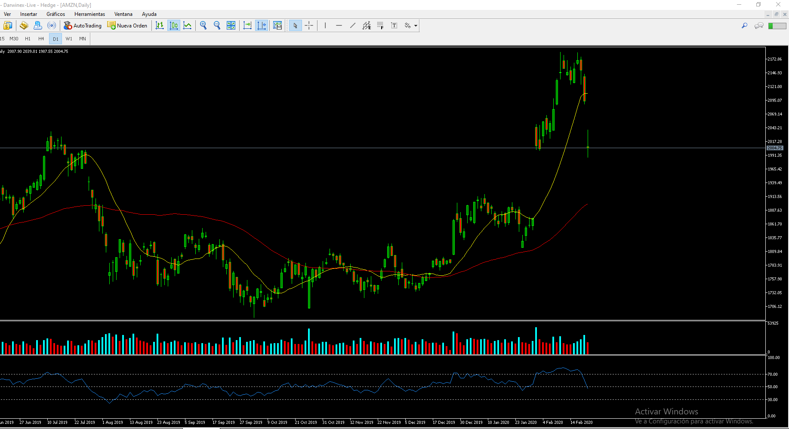This screenshot has width=789, height=429.
Task: Click the 2004.75 current price marker on scale
Action: coord(775,148)
